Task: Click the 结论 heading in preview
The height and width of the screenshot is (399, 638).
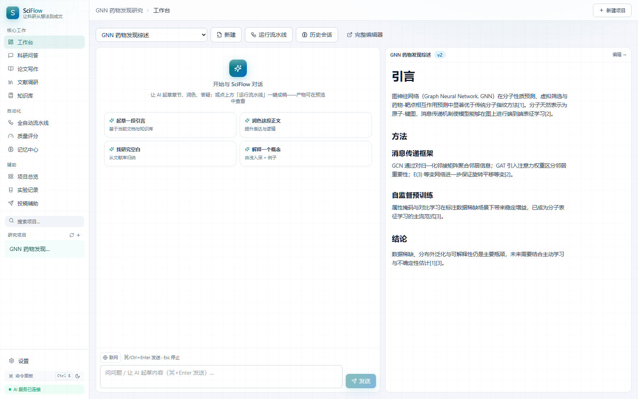Action: point(399,239)
